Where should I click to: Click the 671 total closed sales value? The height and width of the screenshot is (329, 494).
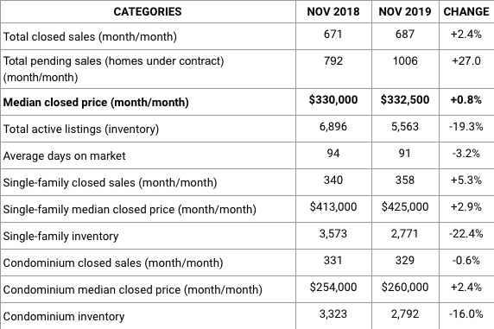(x=333, y=34)
